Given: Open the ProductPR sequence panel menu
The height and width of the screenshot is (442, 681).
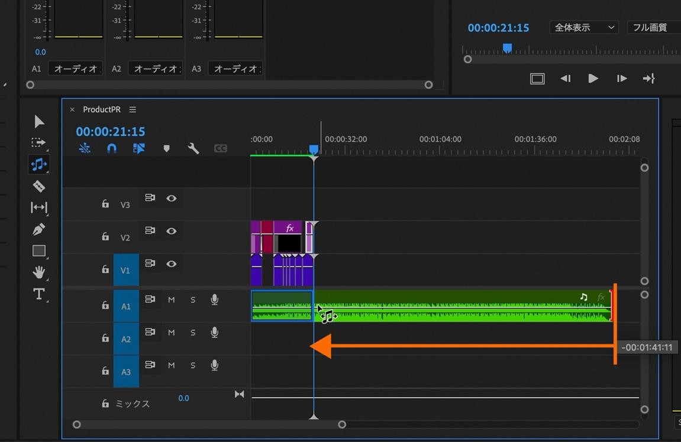Looking at the screenshot, I should (x=133, y=109).
